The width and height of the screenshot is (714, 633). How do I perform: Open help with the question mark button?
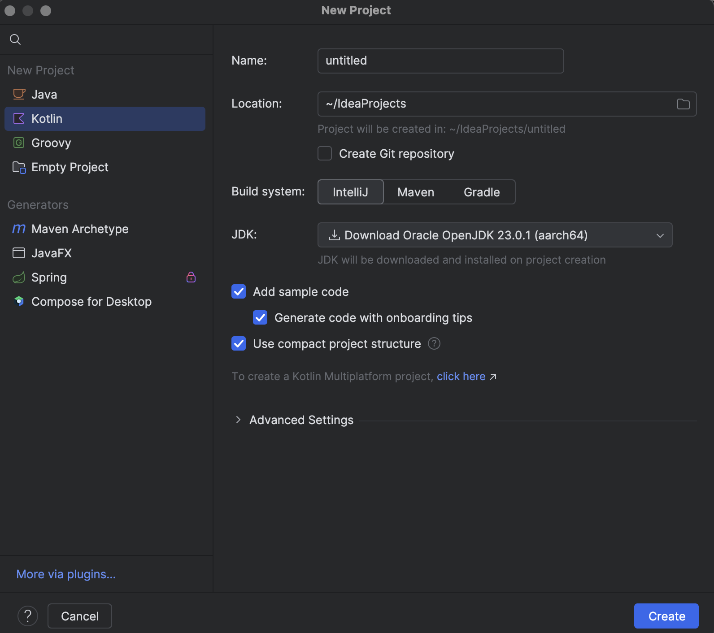[28, 616]
